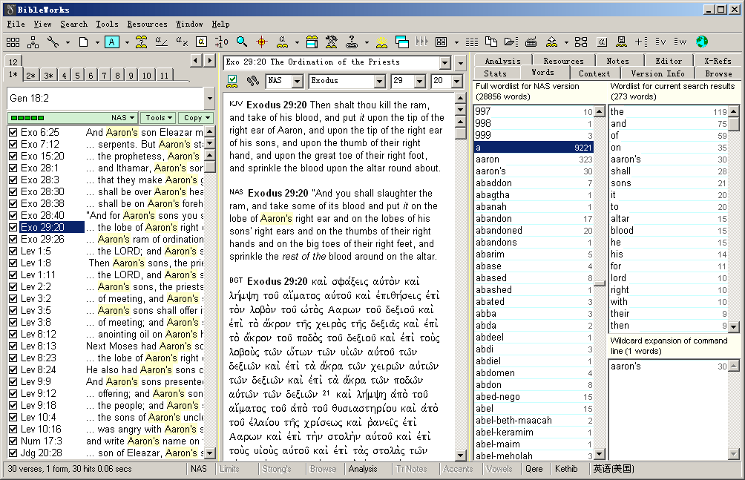Open the verse 20 dropdown
This screenshot has width=745, height=480.
tap(456, 82)
